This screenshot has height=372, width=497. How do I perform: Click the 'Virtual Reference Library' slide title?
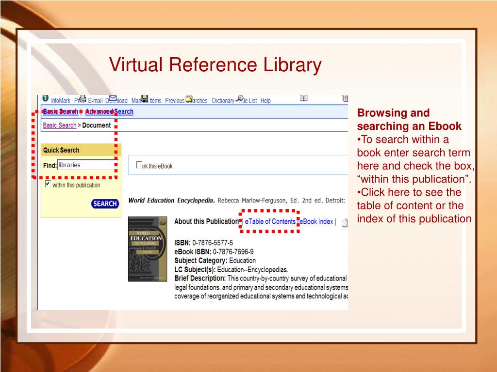point(215,65)
